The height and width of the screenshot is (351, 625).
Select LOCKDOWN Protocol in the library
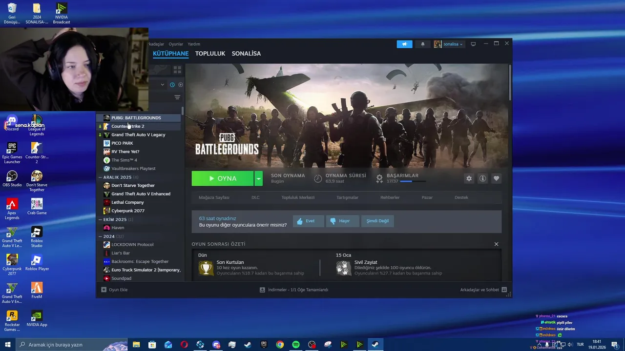click(x=139, y=245)
